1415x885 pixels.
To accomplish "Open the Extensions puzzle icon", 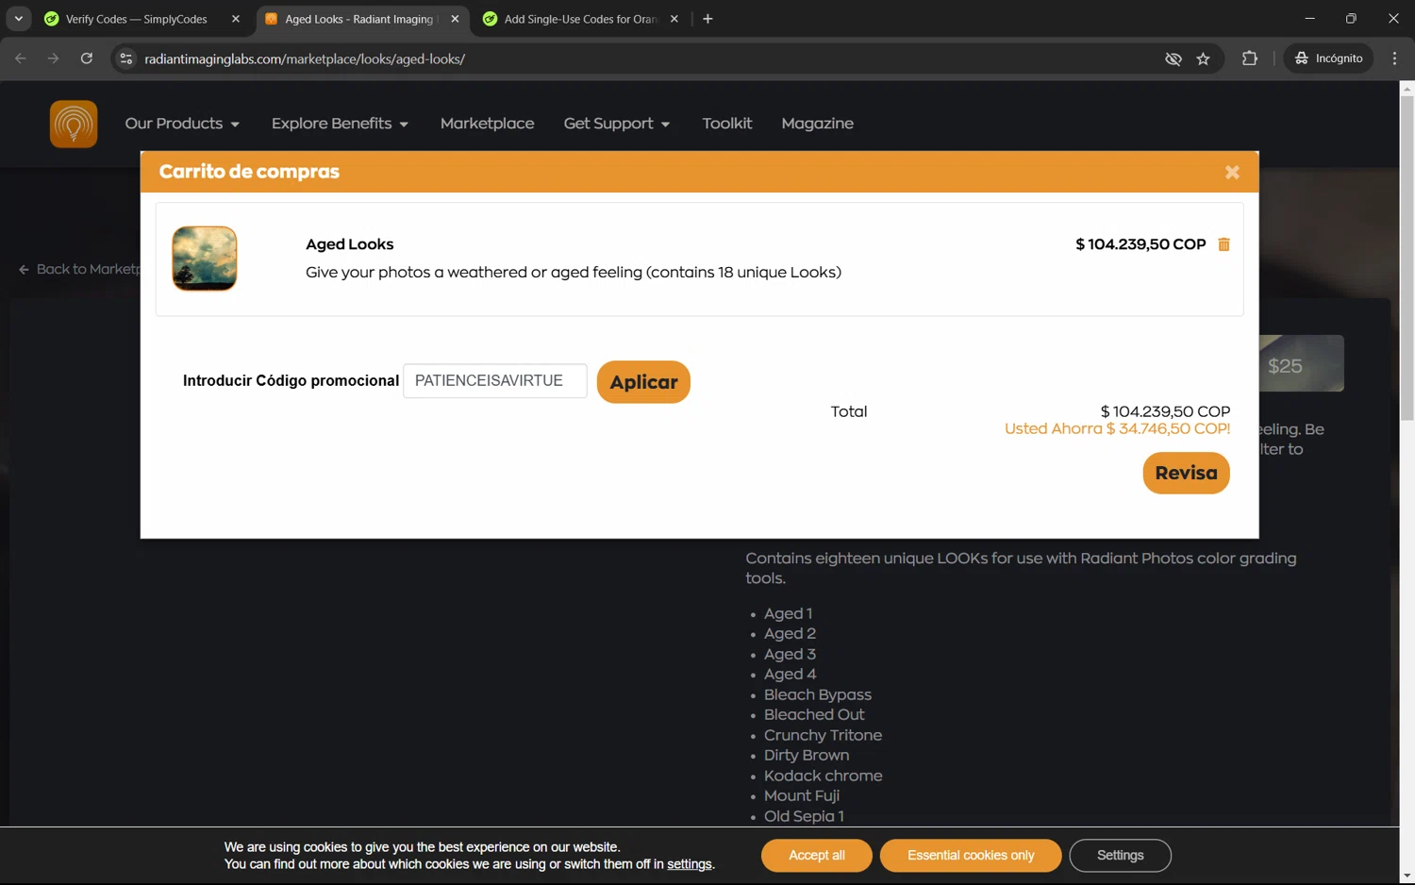I will [1250, 58].
